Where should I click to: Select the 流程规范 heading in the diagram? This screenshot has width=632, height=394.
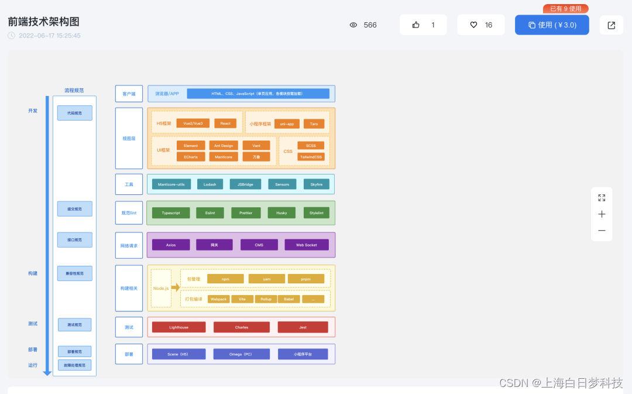(x=74, y=90)
